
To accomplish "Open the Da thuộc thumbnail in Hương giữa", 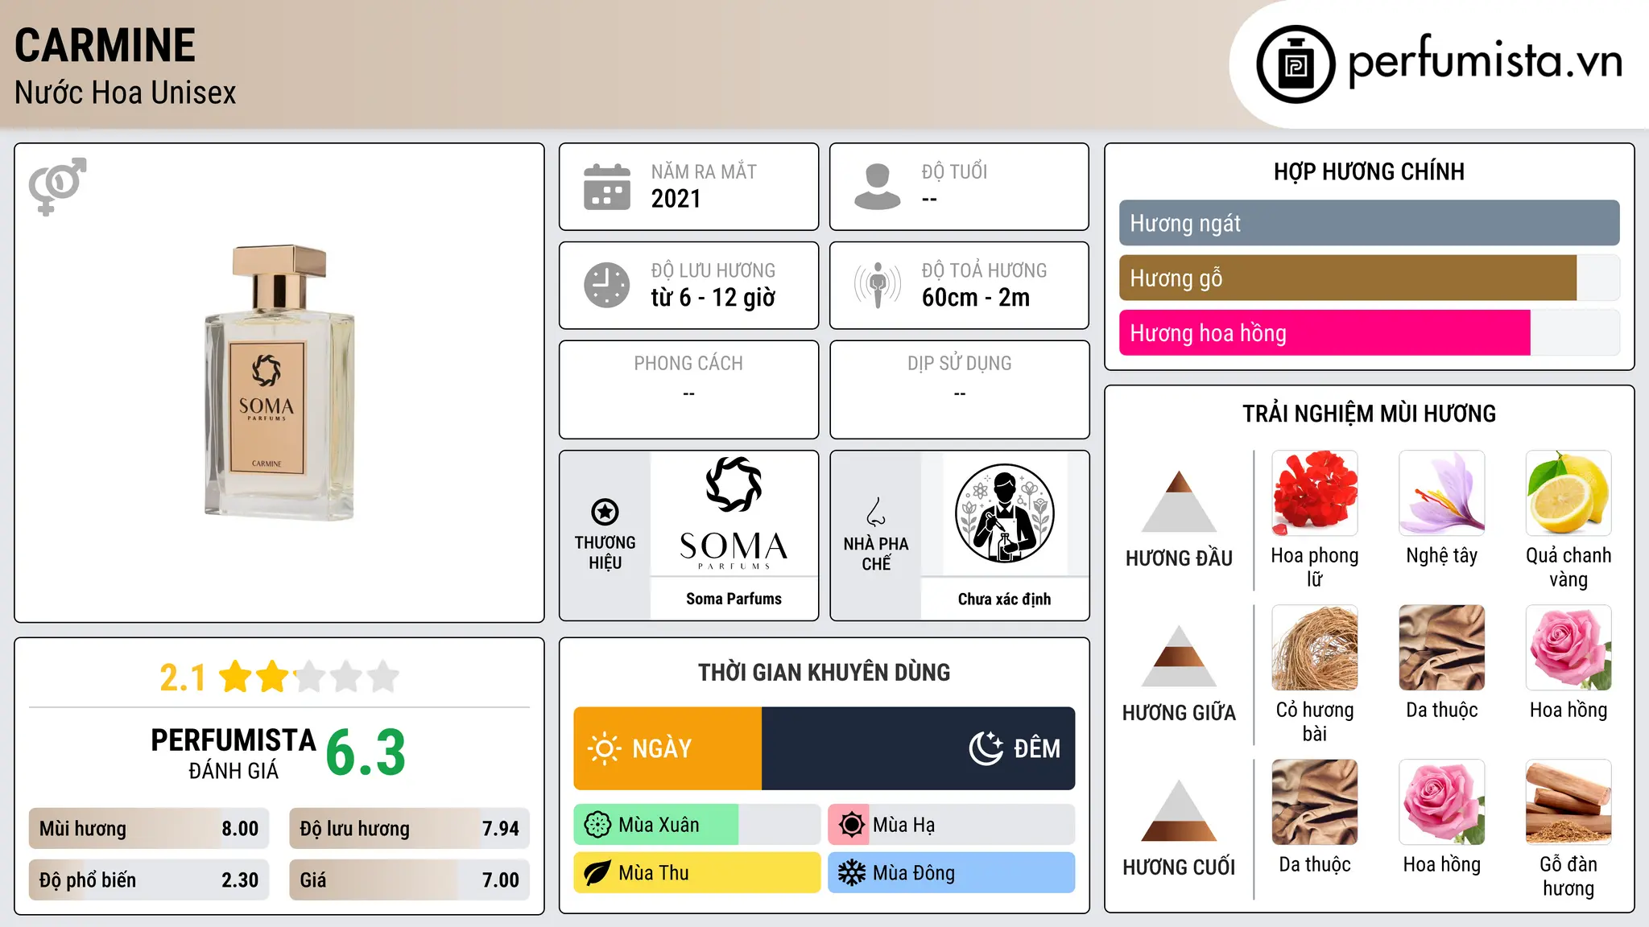I will (1442, 648).
